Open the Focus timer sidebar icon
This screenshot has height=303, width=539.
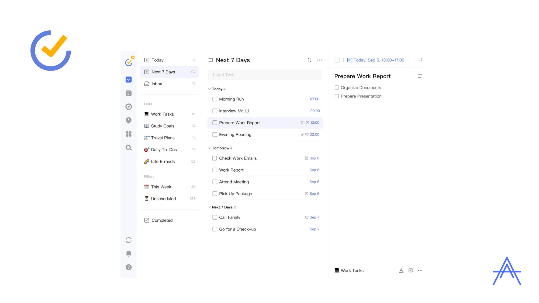point(129,107)
